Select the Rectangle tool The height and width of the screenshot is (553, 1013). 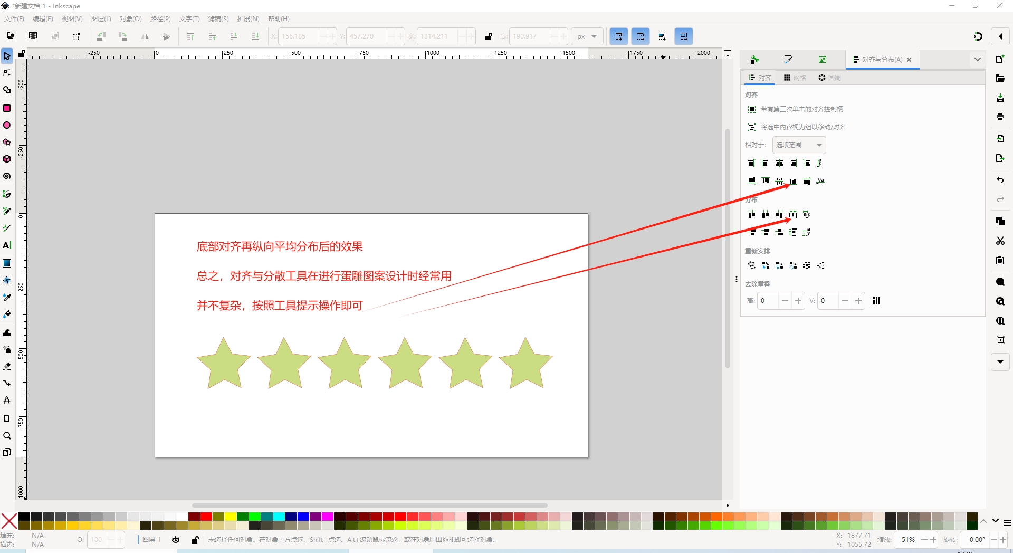[7, 108]
